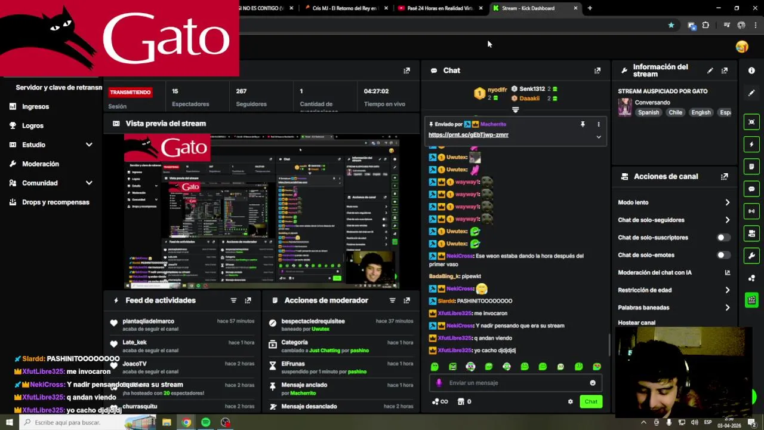
Task: Open the prnt.sc link in pinned message
Action: click(x=469, y=135)
